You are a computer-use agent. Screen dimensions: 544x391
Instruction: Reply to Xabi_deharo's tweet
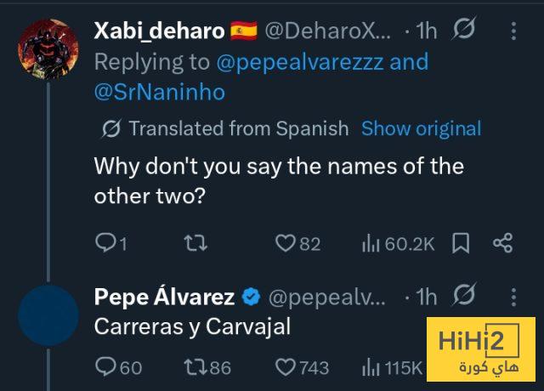pyautogui.click(x=105, y=244)
